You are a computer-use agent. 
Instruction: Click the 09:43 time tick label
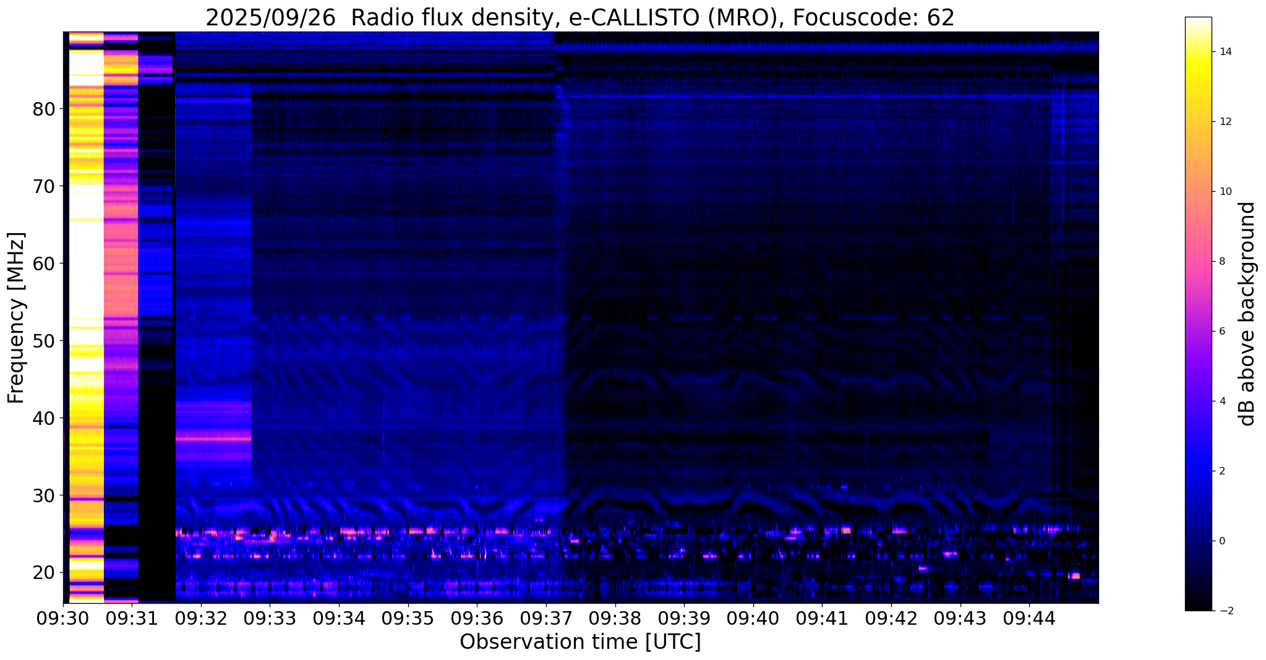tap(960, 617)
